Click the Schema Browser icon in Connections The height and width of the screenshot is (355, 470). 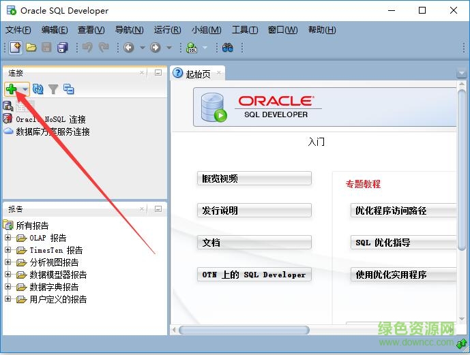(x=69, y=89)
